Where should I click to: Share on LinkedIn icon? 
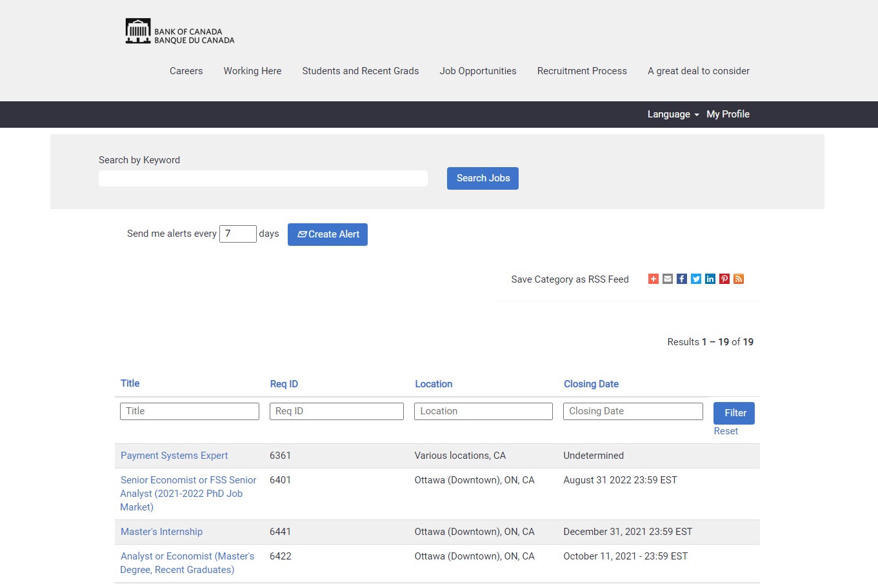(710, 279)
